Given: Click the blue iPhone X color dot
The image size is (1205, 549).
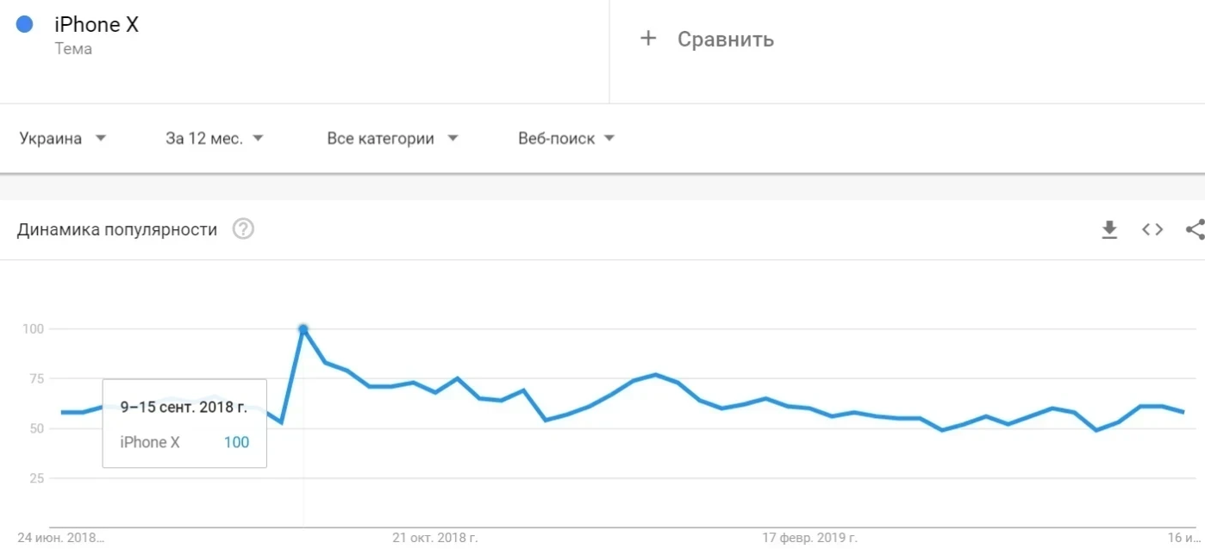Looking at the screenshot, I should [24, 24].
